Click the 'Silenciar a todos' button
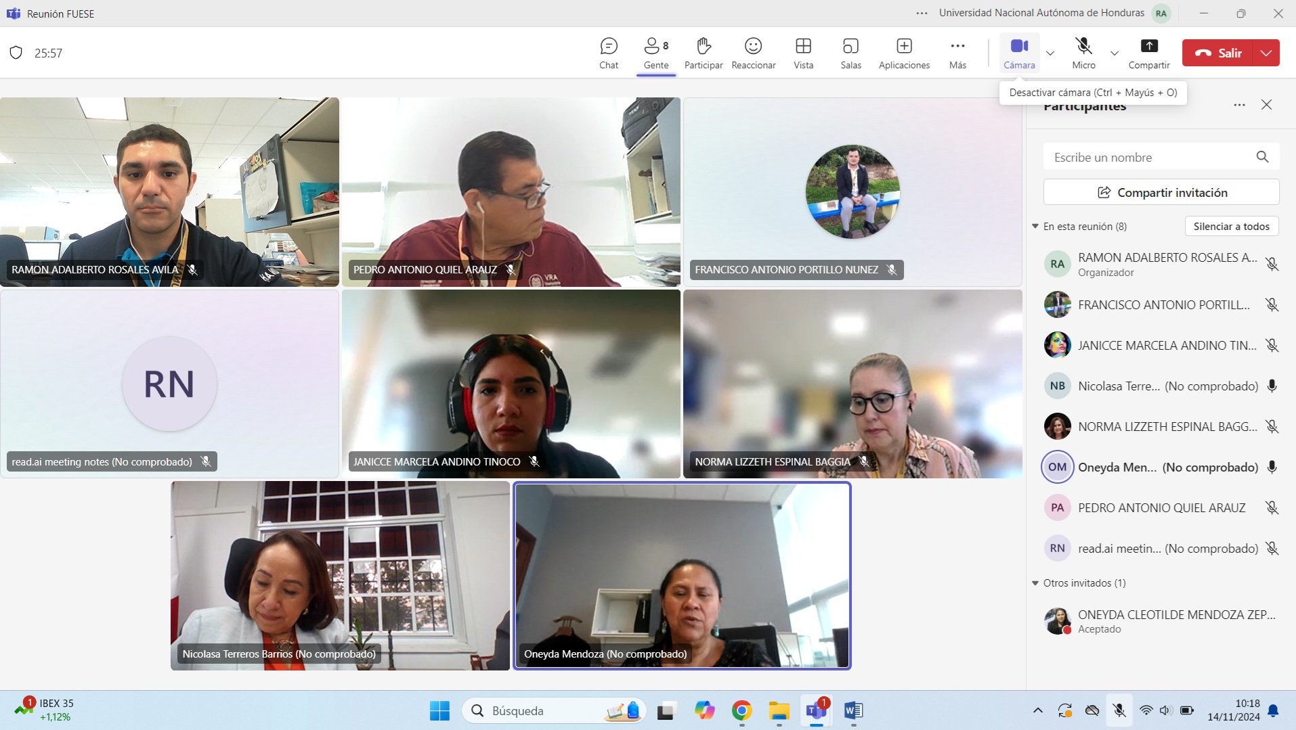 point(1231,226)
